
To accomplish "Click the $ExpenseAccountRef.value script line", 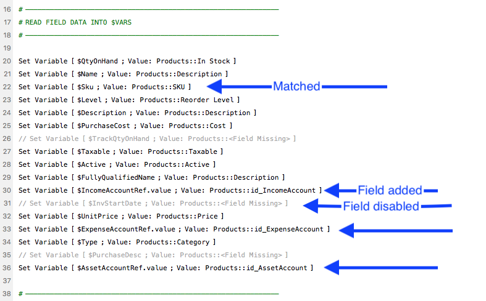I will (174, 229).
